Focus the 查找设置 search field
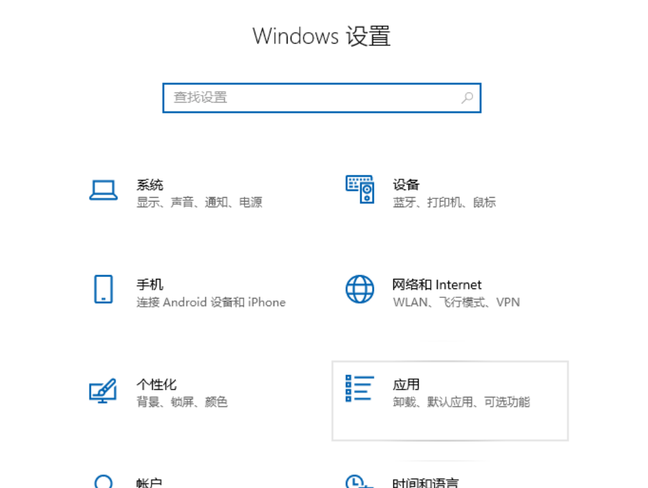Screen dimensions: 648x488 [322, 98]
